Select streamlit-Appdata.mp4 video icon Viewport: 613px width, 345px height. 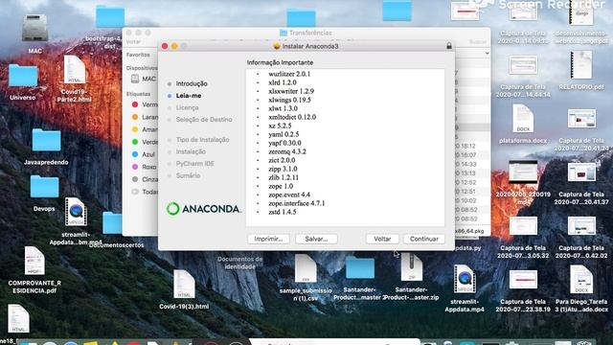click(x=465, y=279)
